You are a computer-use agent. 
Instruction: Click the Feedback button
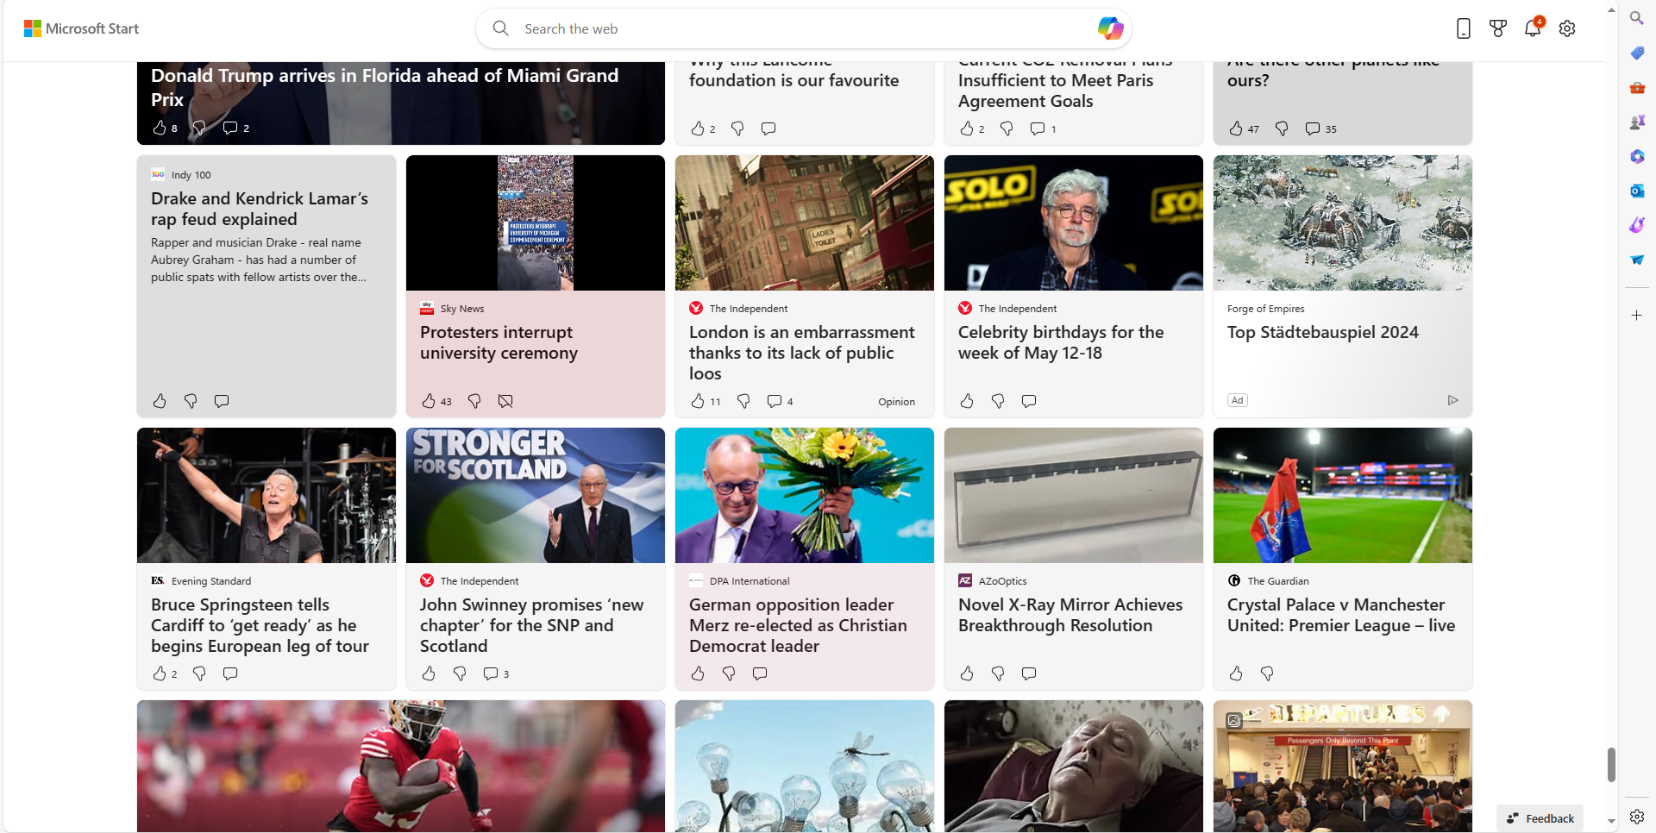pos(1540,818)
